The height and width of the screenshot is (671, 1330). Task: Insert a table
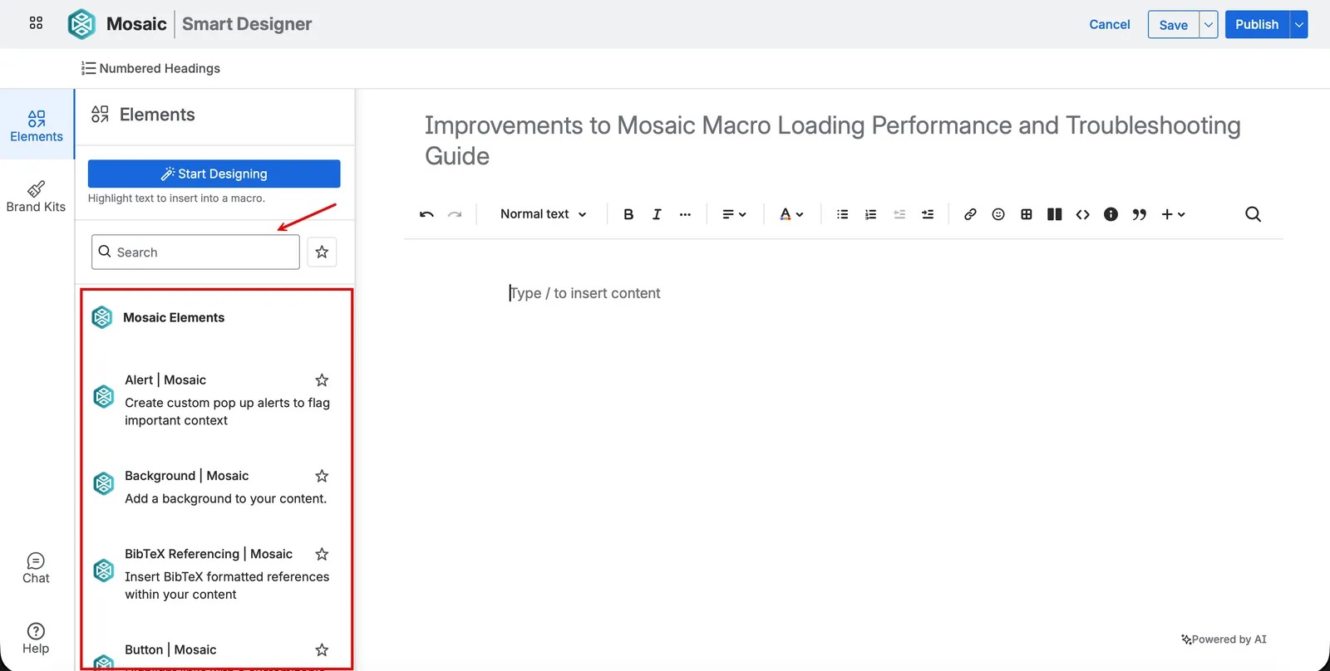[x=1027, y=214]
